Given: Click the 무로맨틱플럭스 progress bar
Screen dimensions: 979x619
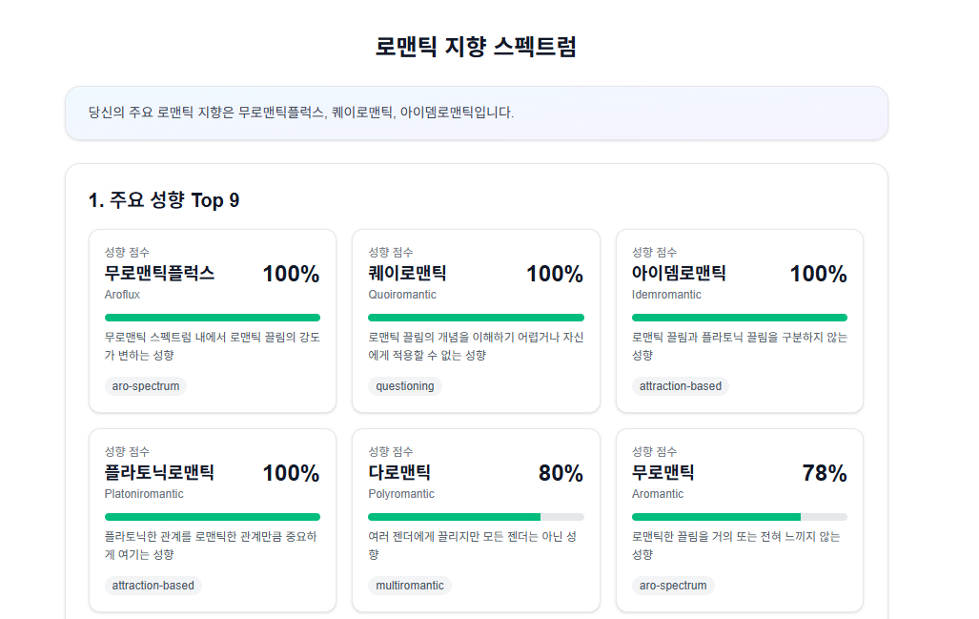Looking at the screenshot, I should (x=213, y=318).
